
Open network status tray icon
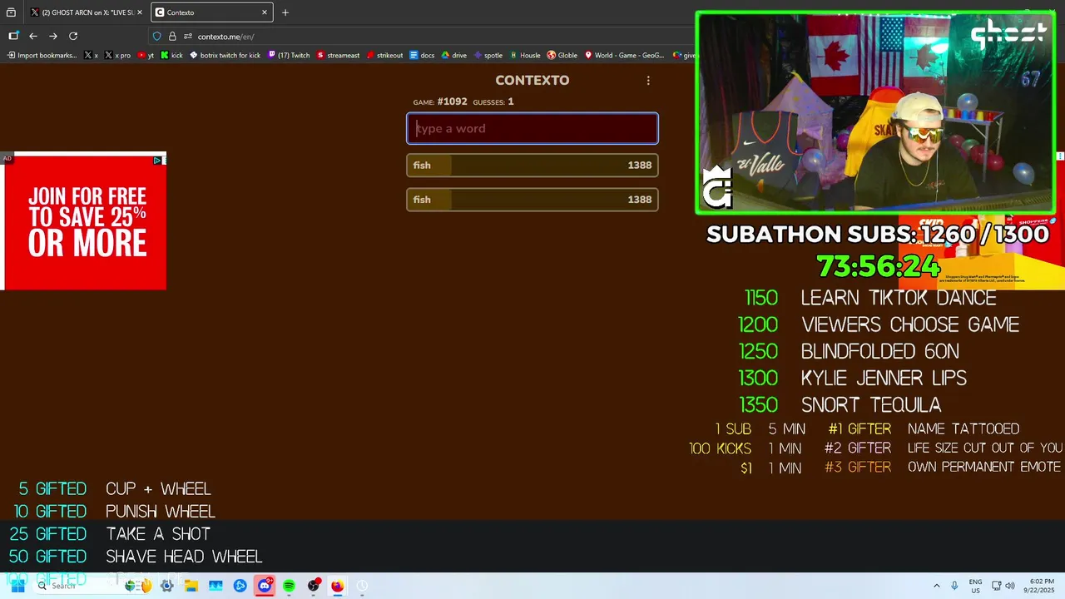click(x=997, y=586)
